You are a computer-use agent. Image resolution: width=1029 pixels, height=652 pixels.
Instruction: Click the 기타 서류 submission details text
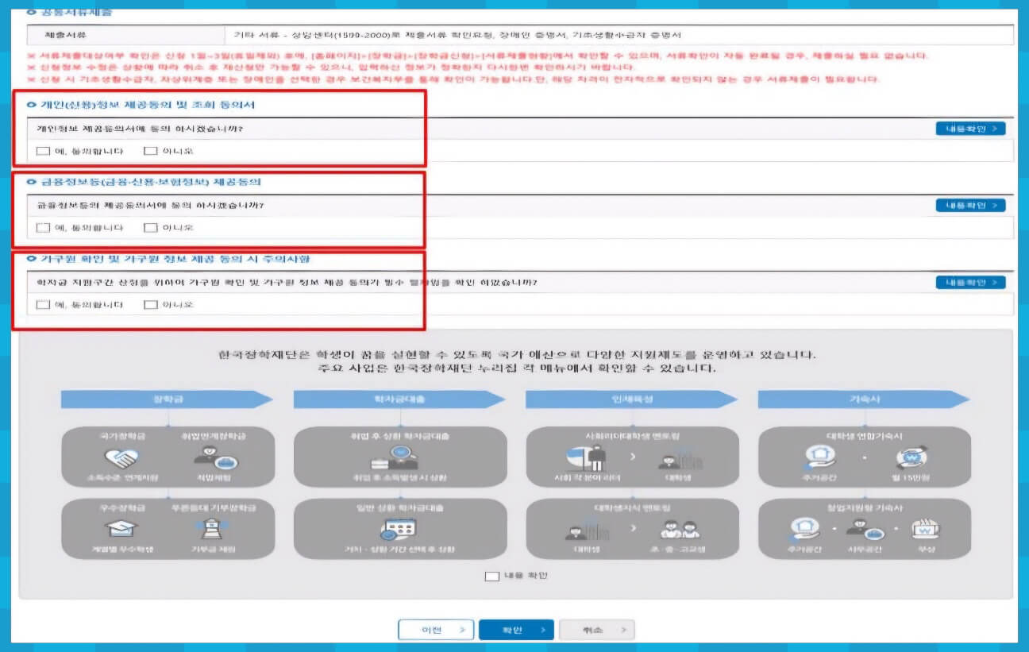pos(458,36)
